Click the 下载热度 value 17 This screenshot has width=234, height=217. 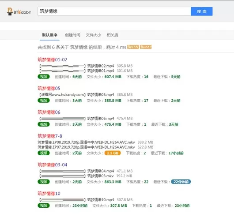146,101
